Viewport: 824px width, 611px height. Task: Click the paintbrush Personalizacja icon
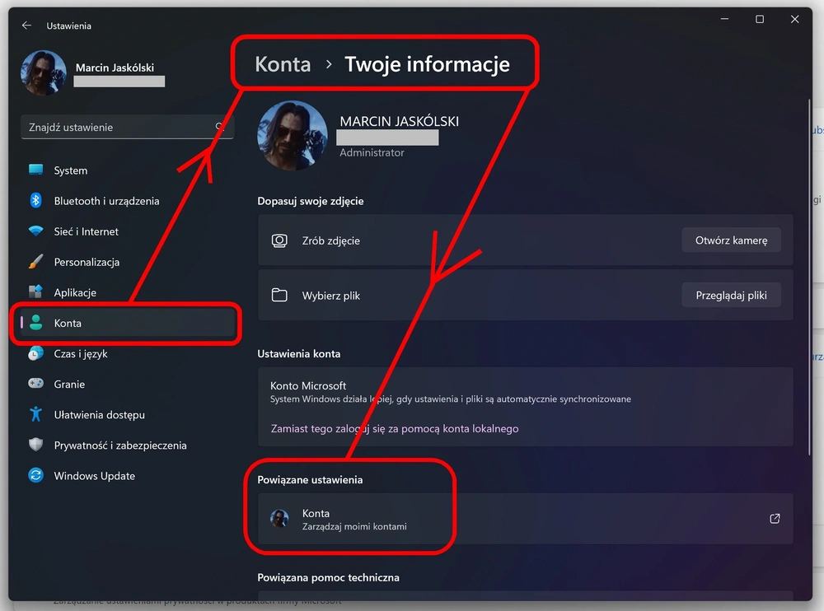point(35,262)
